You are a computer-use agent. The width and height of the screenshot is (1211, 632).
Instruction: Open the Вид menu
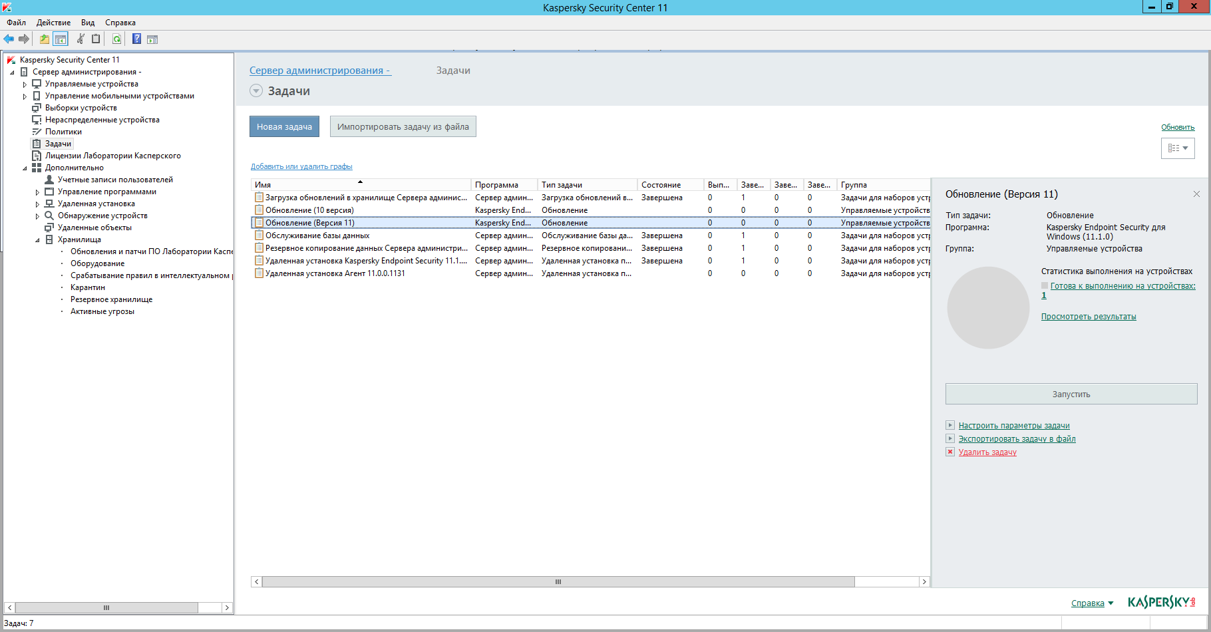tap(88, 23)
